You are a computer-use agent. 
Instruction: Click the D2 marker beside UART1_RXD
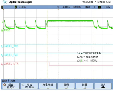click(2, 55)
